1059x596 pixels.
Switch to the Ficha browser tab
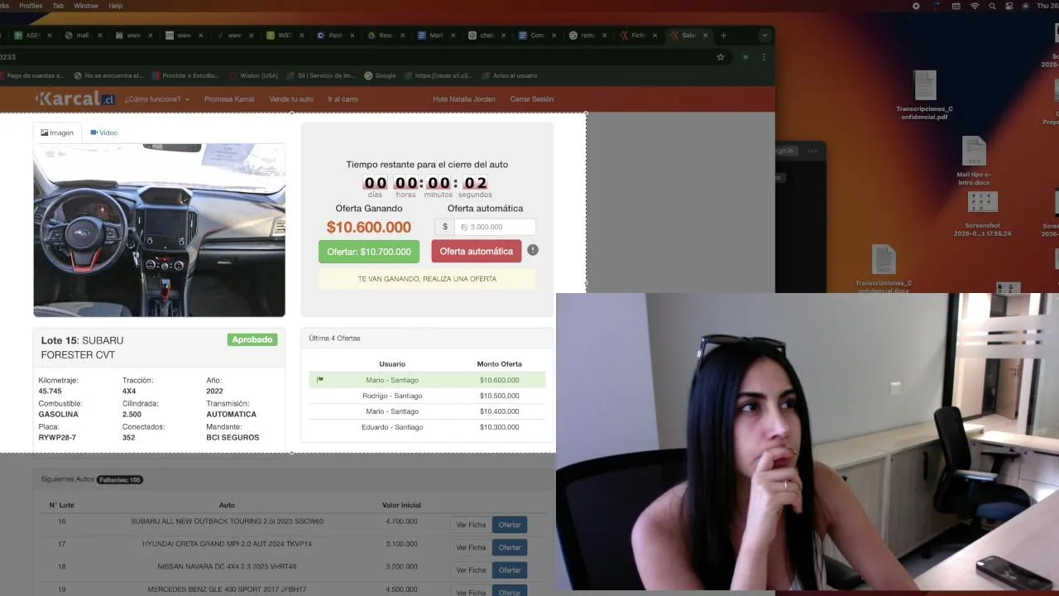pos(639,36)
